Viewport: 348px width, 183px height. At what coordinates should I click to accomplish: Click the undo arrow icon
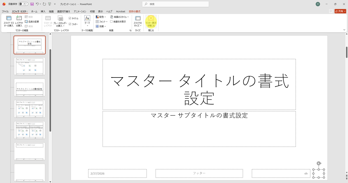[37, 4]
